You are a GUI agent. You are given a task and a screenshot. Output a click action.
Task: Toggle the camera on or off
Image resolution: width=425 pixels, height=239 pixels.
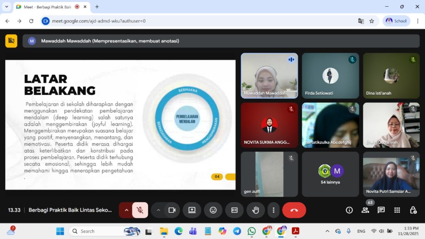tap(171, 210)
